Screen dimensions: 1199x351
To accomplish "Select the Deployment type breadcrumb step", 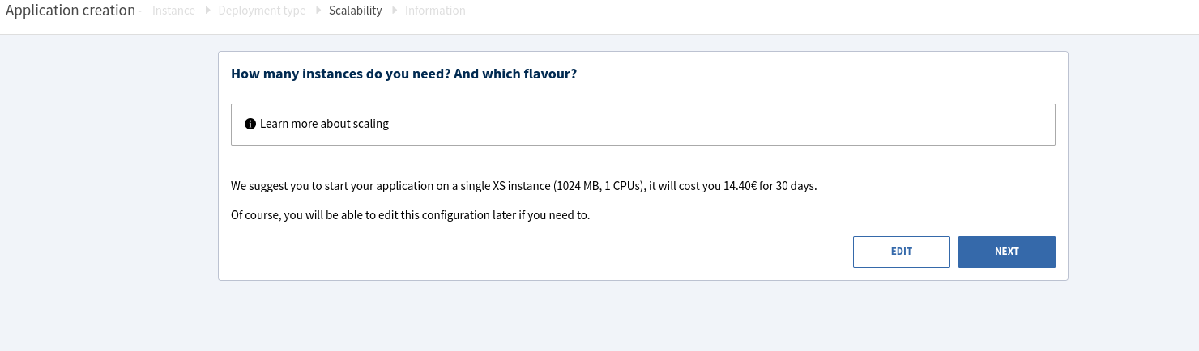I will (x=262, y=11).
